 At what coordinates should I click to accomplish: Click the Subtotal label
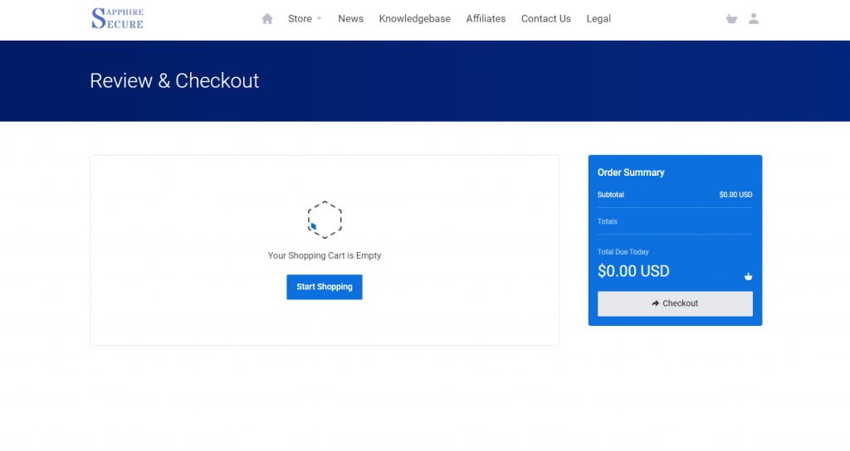(x=611, y=195)
